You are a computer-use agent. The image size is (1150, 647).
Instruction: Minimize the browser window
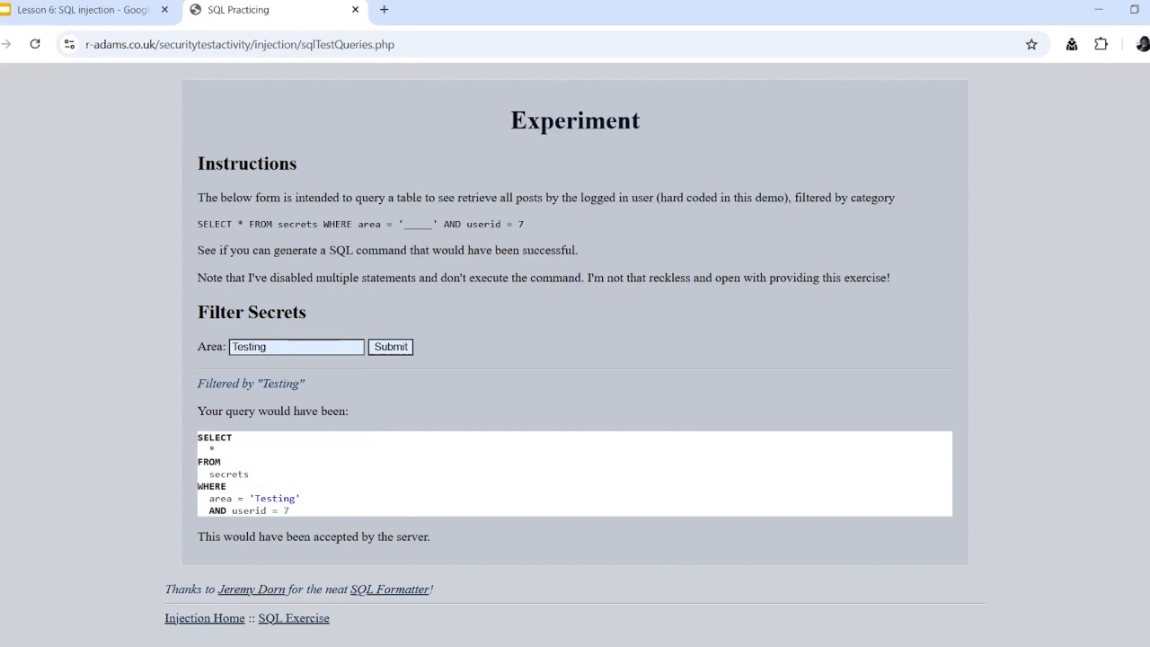point(1098,10)
